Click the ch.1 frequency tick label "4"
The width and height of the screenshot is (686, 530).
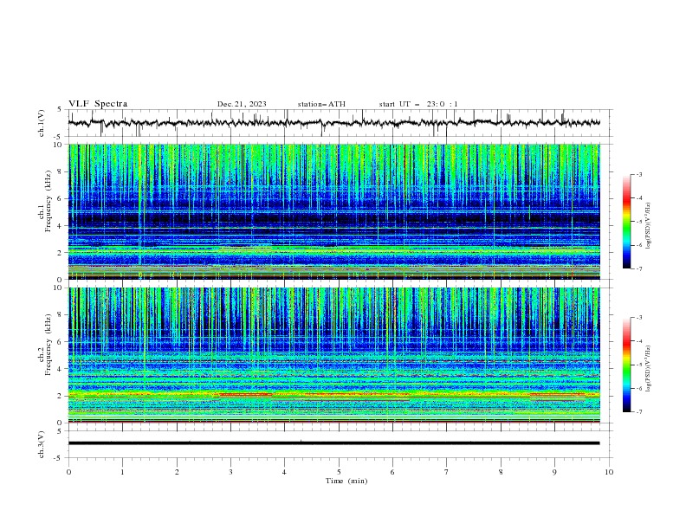(x=60, y=226)
